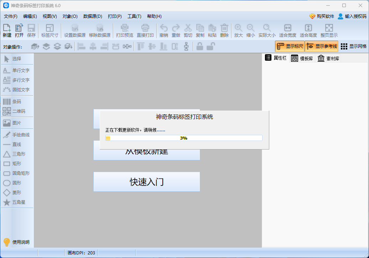Click 移除数据源 toolbar icon
369x258 pixels.
100,30
